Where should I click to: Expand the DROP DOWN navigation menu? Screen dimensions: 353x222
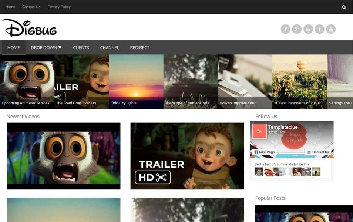46,47
